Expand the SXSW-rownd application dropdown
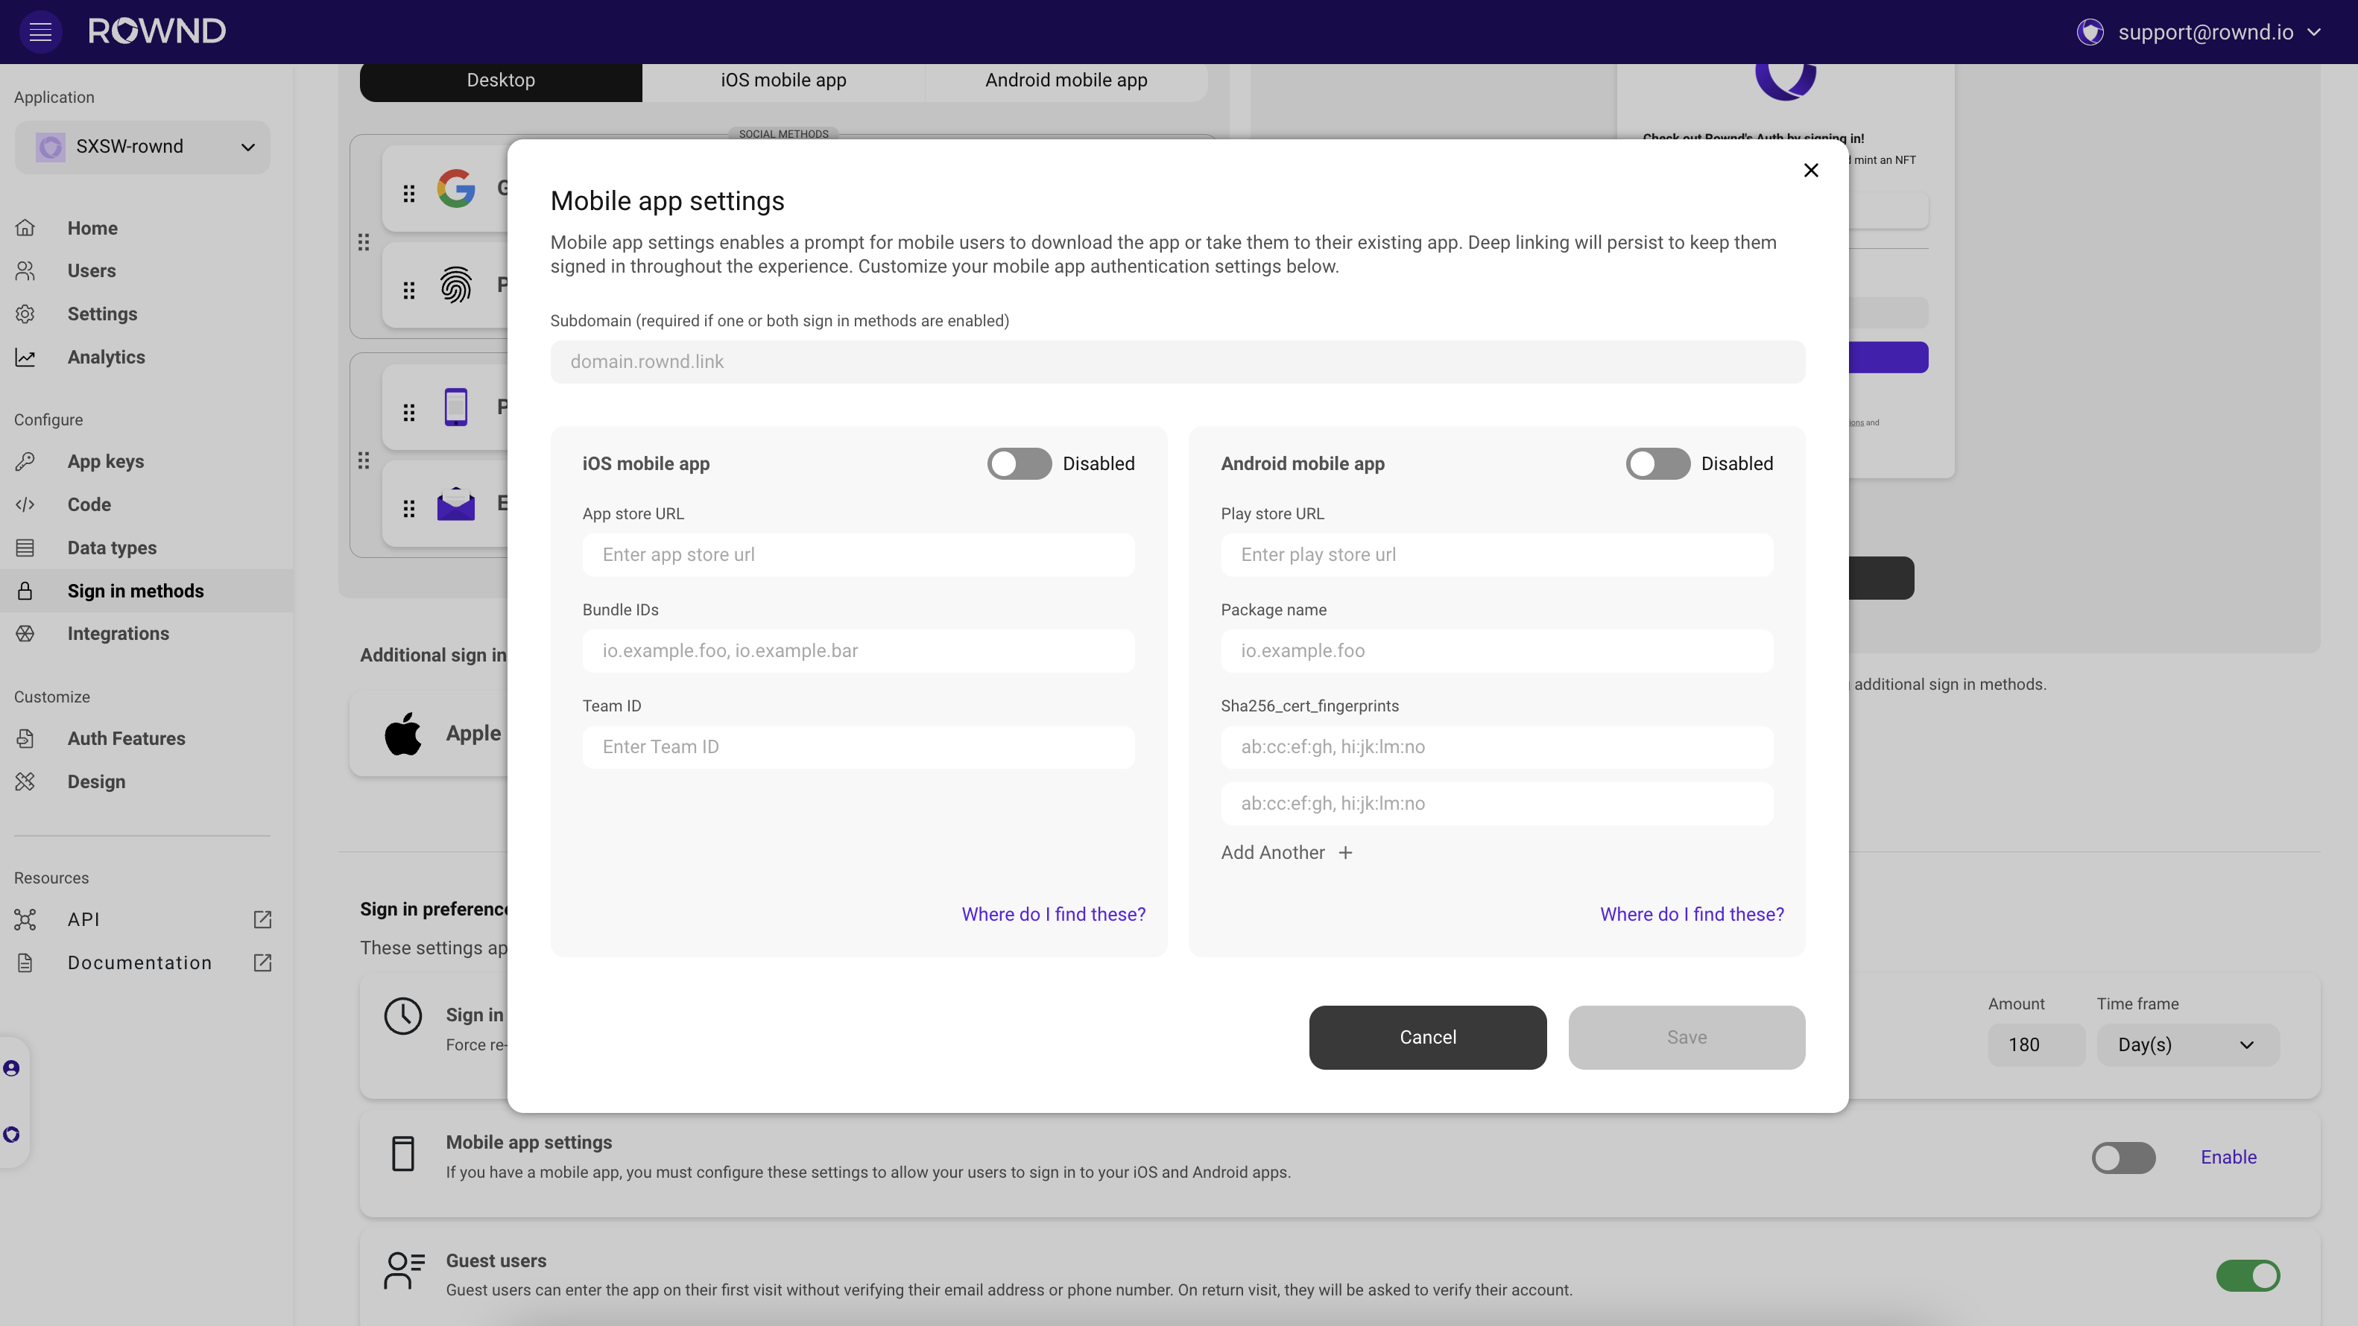 tap(143, 147)
